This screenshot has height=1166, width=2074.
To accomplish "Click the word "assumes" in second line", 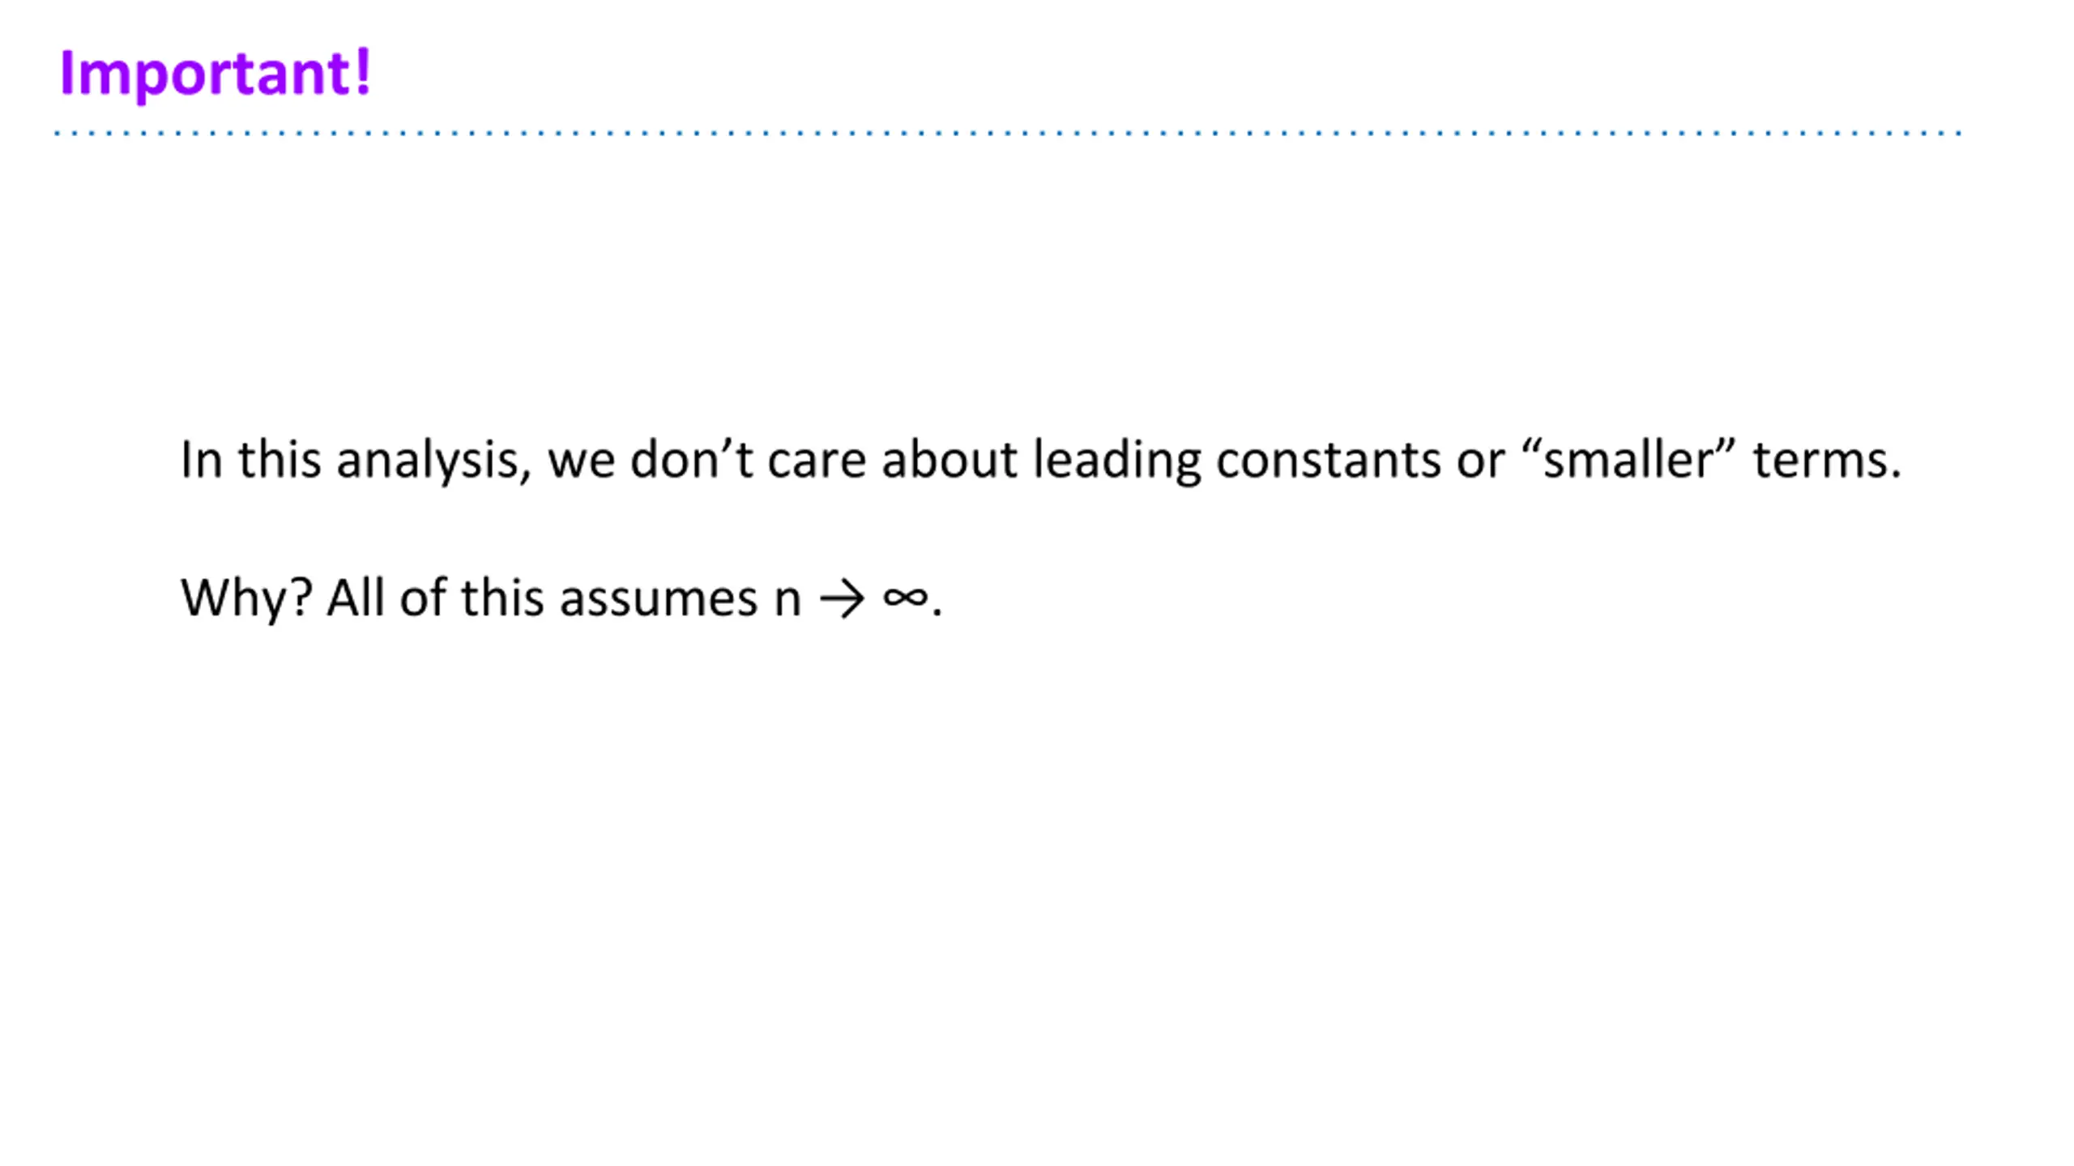I will coord(658,602).
